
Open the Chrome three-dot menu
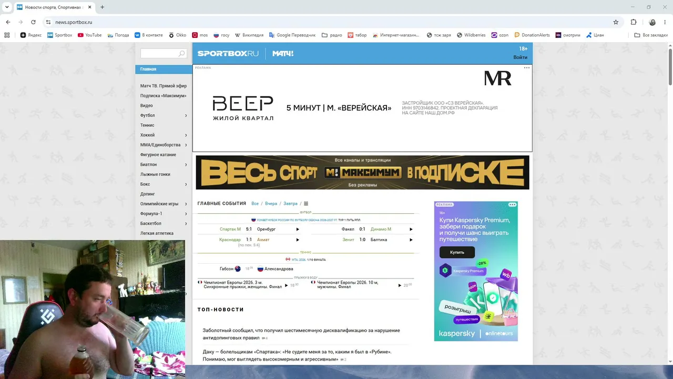(666, 22)
